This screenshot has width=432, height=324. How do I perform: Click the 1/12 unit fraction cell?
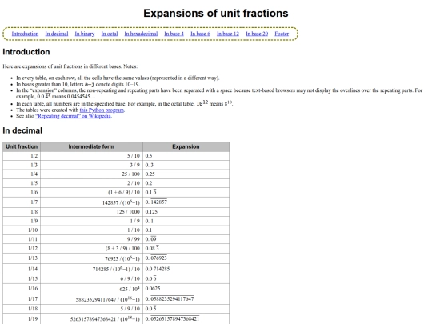pyautogui.click(x=22, y=248)
